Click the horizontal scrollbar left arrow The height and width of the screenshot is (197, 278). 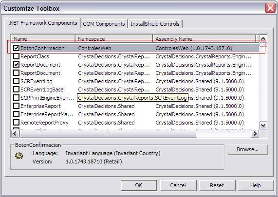click(x=15, y=134)
